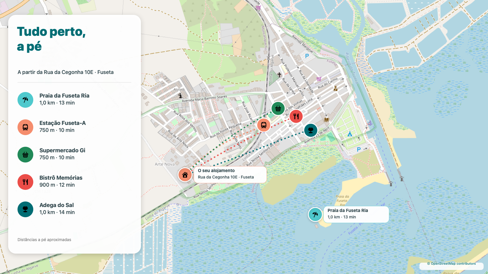Select the red restaurant marker on the map
This screenshot has height=274, width=488.
296,116
